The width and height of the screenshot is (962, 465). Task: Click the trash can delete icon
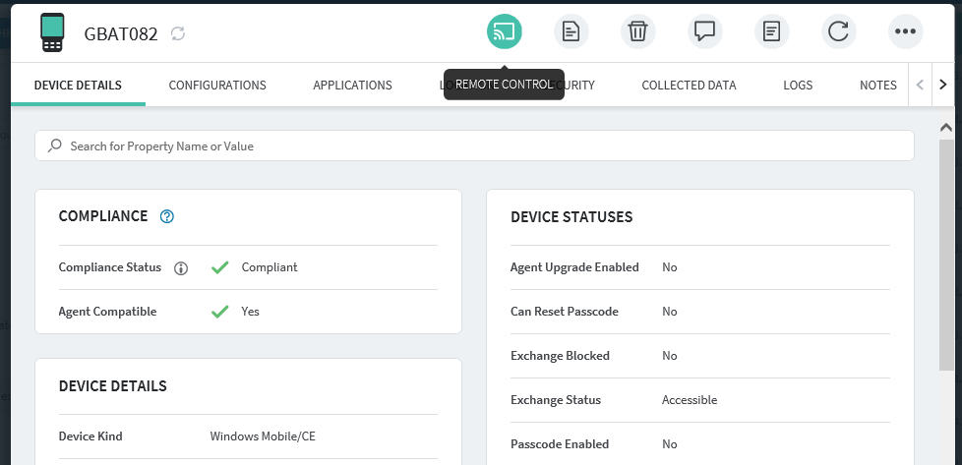[637, 31]
